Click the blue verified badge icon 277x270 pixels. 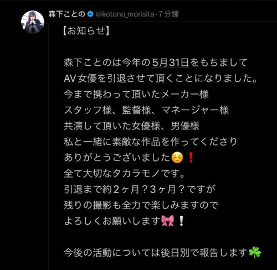(90, 14)
